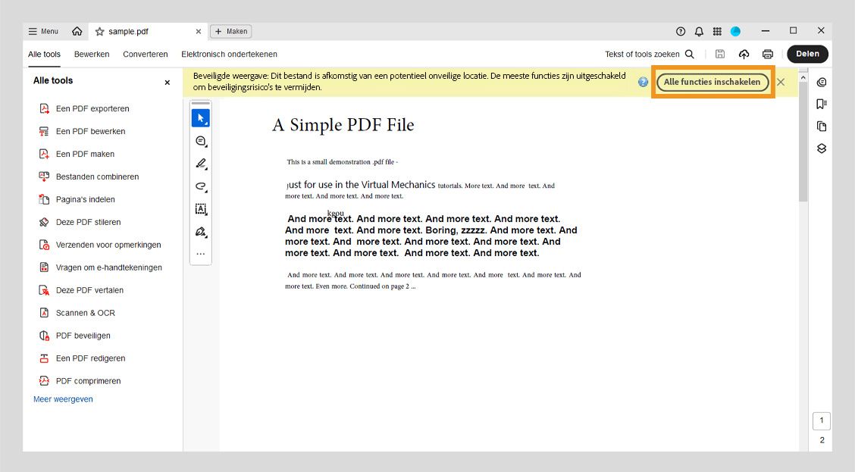Open the notifications bell
855x472 pixels.
point(699,32)
